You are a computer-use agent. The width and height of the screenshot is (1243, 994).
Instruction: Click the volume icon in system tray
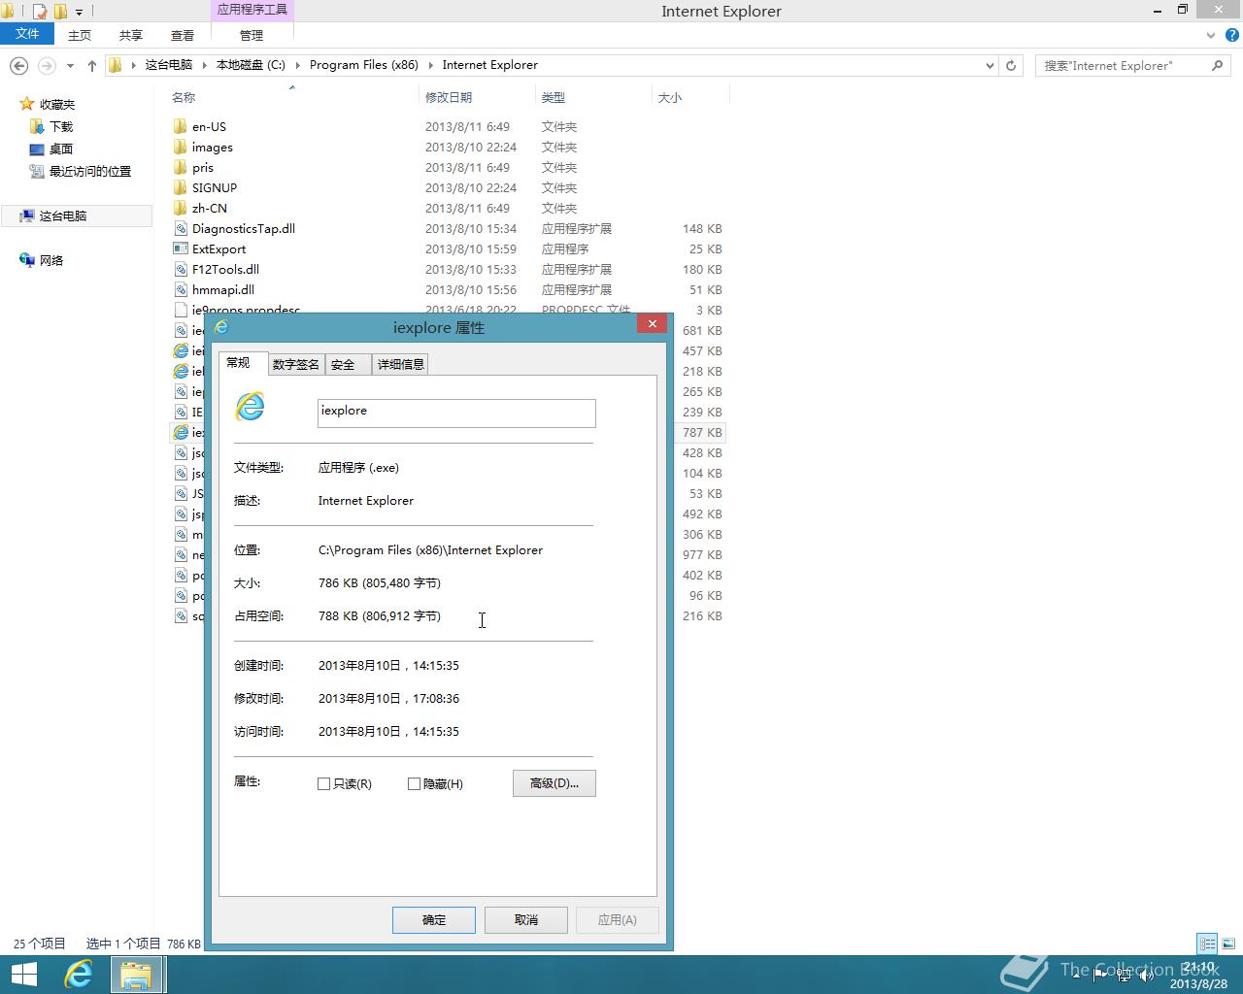(1146, 975)
